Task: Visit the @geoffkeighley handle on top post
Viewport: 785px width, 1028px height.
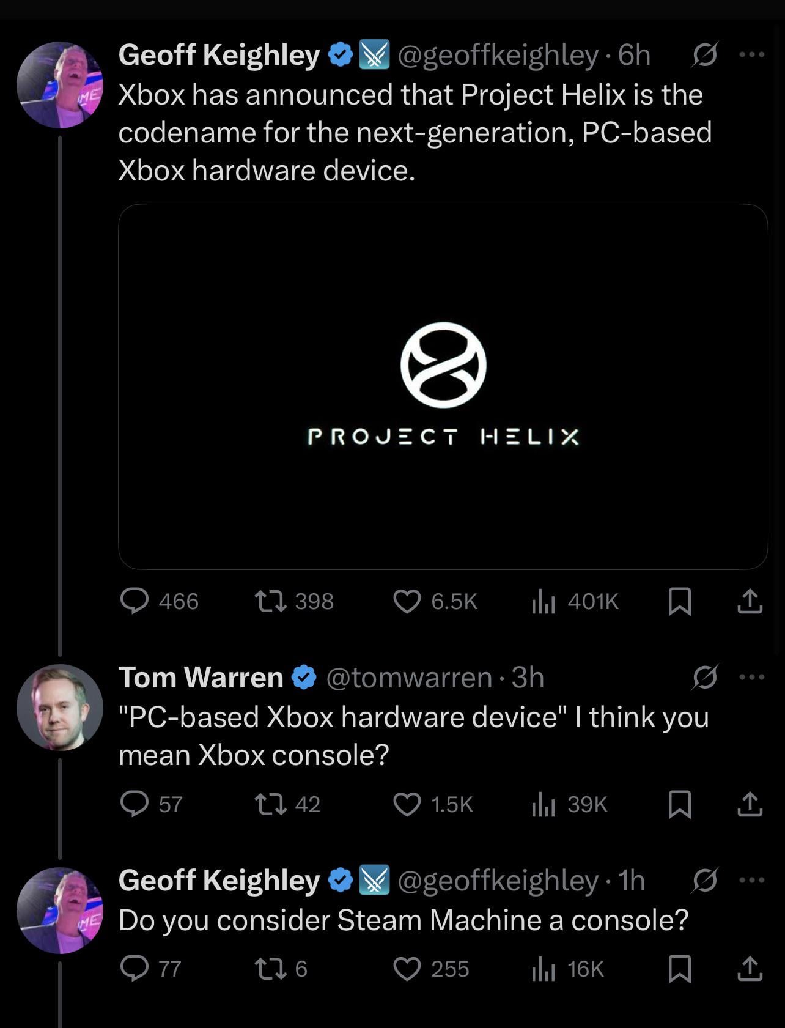Action: [x=498, y=55]
